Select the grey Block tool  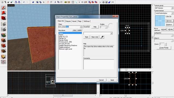4,29
